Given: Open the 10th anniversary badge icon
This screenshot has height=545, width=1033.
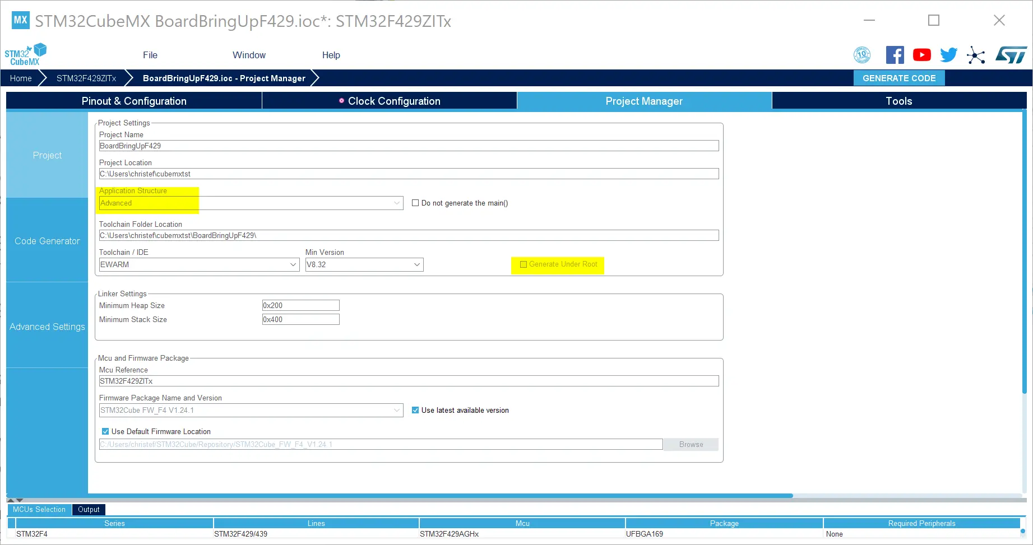Looking at the screenshot, I should pos(861,55).
